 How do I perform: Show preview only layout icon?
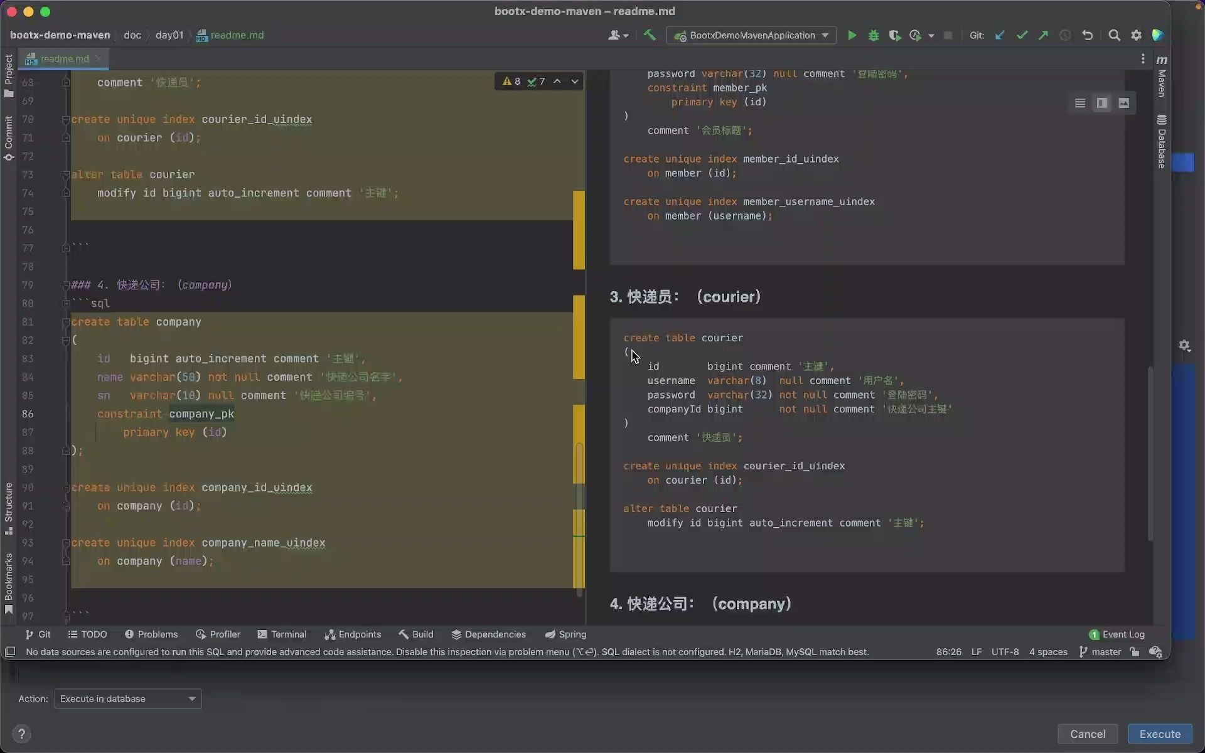pyautogui.click(x=1123, y=103)
